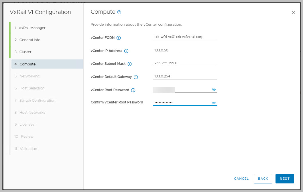Click the BACK button
The image size is (303, 192).
(263, 179)
